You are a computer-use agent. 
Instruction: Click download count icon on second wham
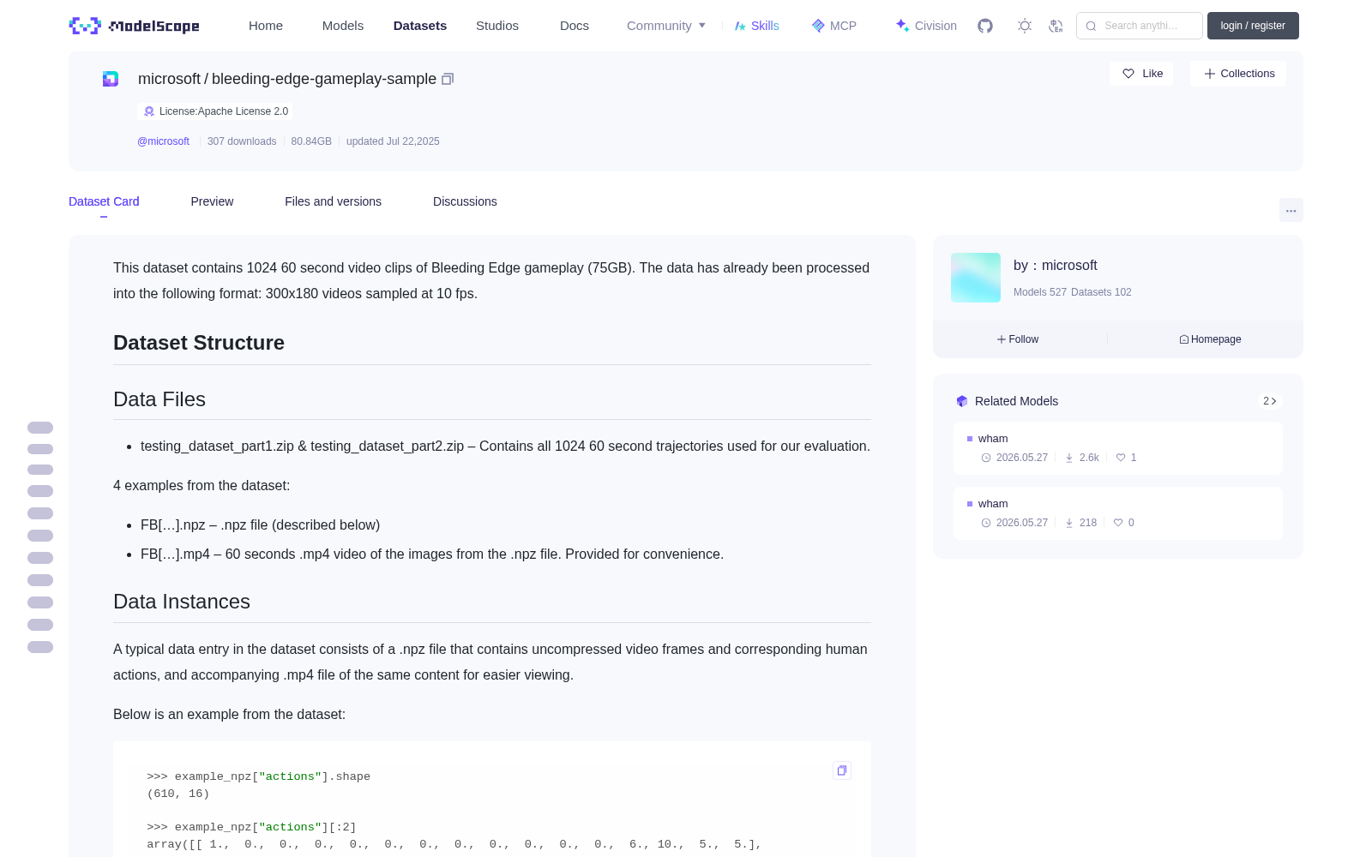(1069, 523)
